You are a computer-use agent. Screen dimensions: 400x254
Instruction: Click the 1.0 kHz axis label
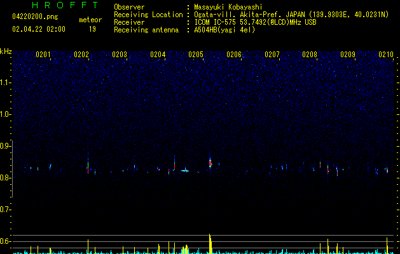point(5,114)
